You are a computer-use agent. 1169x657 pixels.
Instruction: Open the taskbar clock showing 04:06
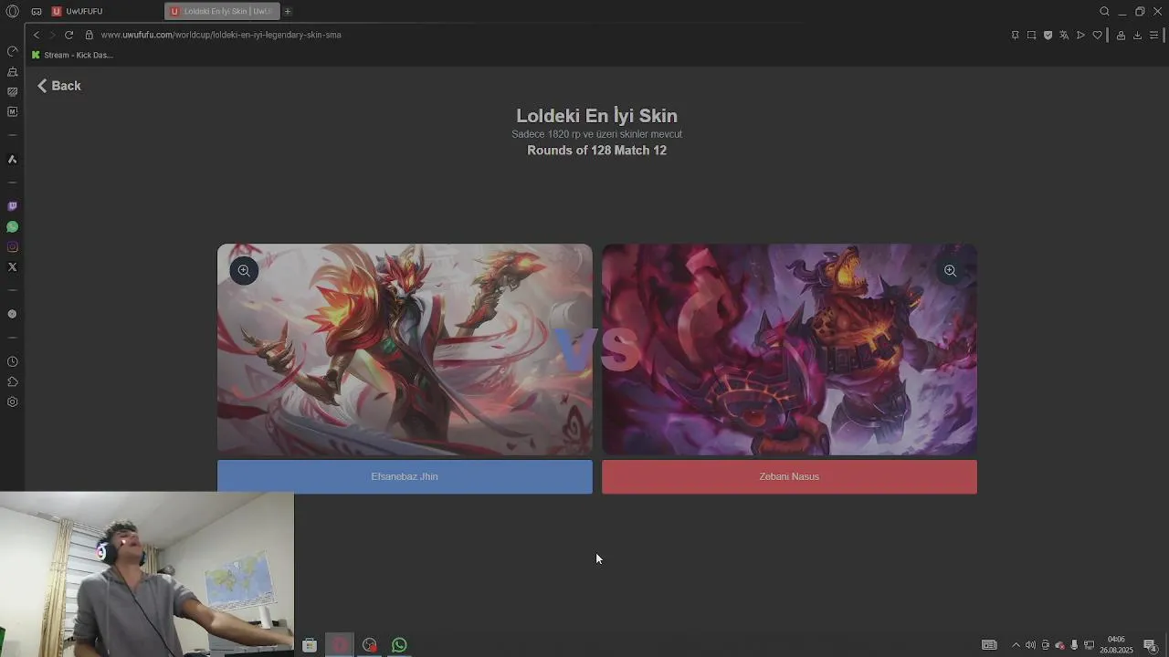pyautogui.click(x=1116, y=644)
